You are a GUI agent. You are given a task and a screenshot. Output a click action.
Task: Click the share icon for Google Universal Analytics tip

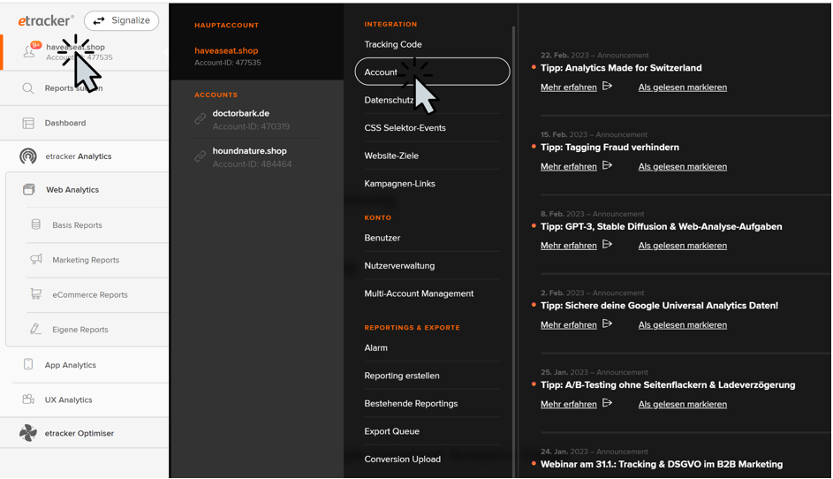[x=607, y=323]
